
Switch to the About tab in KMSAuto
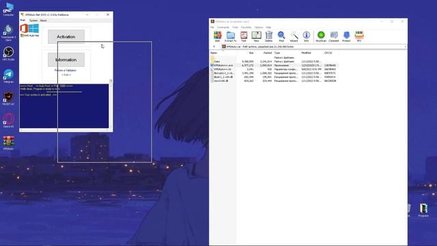pyautogui.click(x=43, y=20)
